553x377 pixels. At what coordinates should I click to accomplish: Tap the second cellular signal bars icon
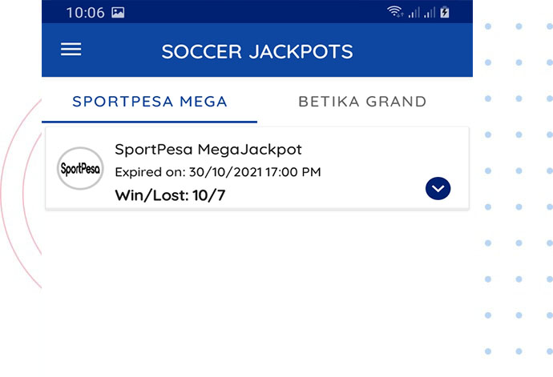pos(430,12)
